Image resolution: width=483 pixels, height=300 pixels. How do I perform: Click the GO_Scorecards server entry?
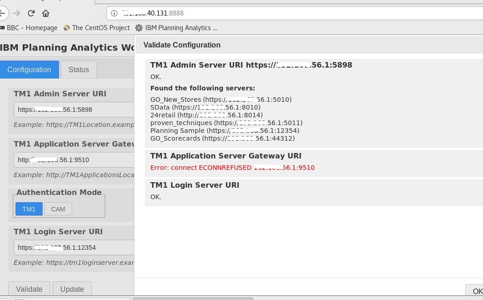tap(223, 138)
